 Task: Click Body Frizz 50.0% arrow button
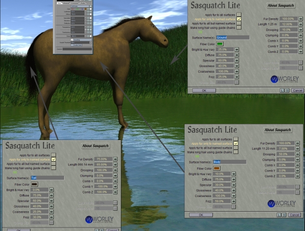[x=233, y=201]
